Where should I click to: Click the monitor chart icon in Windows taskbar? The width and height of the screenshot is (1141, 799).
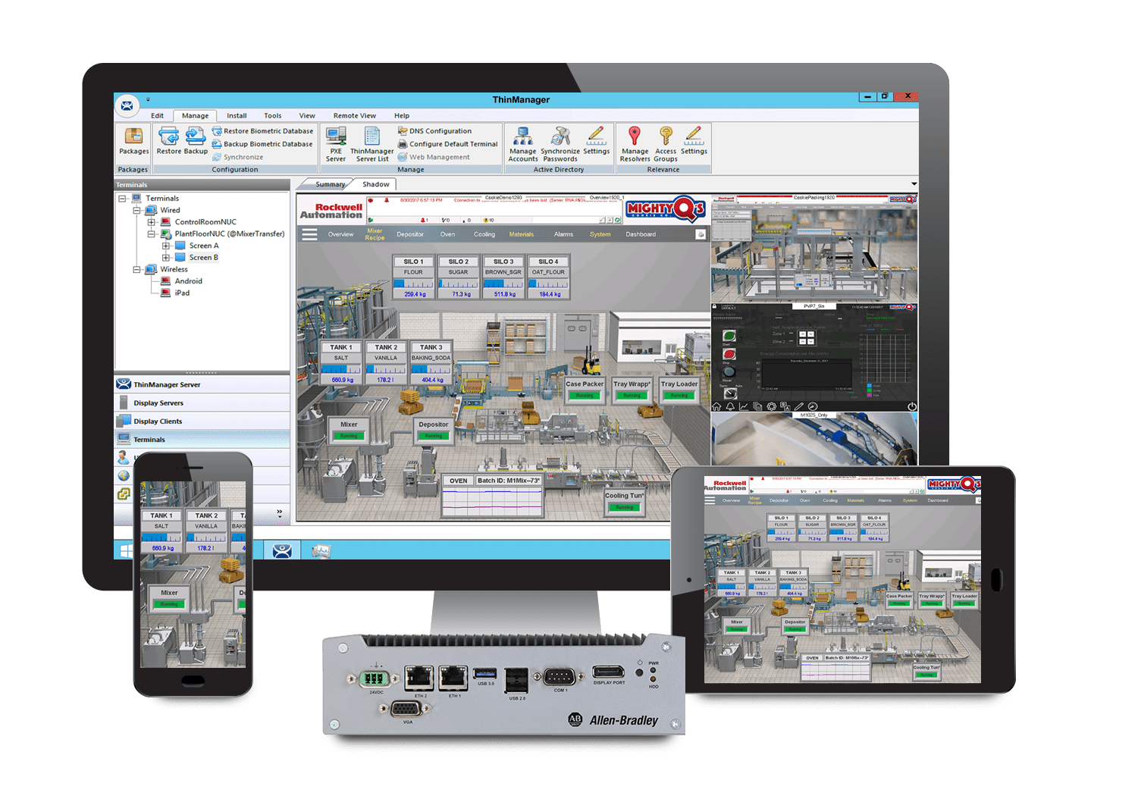(x=321, y=551)
